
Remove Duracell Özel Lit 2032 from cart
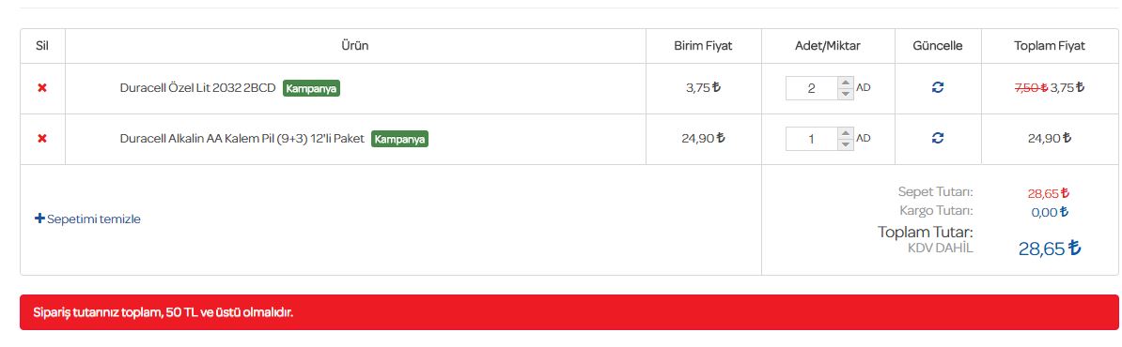coord(42,88)
